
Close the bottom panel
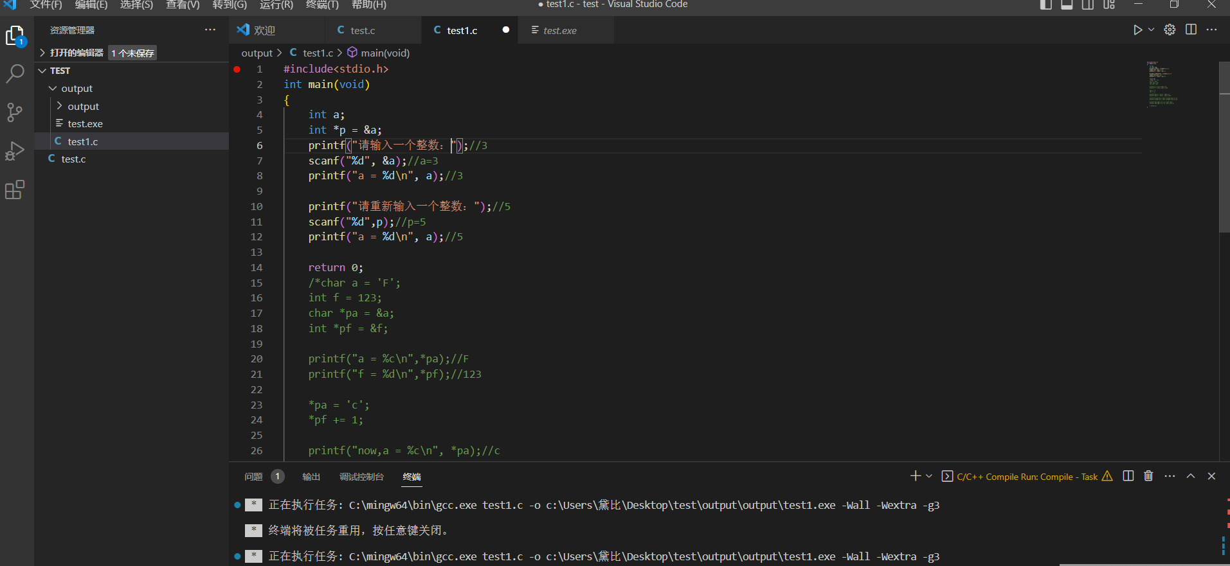coord(1212,476)
